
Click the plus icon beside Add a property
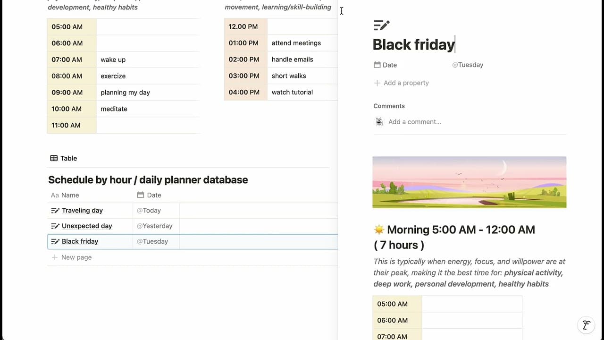[377, 83]
